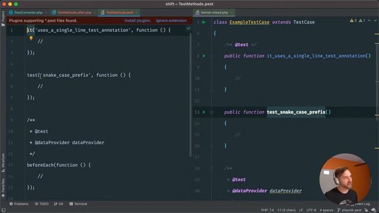The width and height of the screenshot is (379, 213).
Task: Run the ExampleTestCase class with the gutter arrow
Action: point(204,22)
